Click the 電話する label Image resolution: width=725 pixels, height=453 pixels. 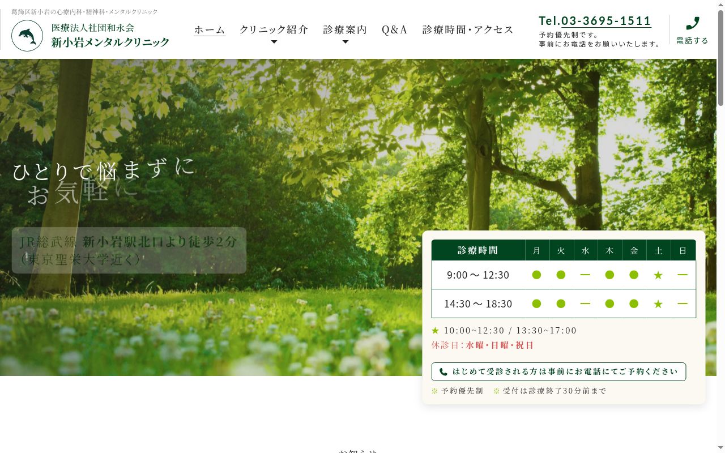(x=692, y=41)
